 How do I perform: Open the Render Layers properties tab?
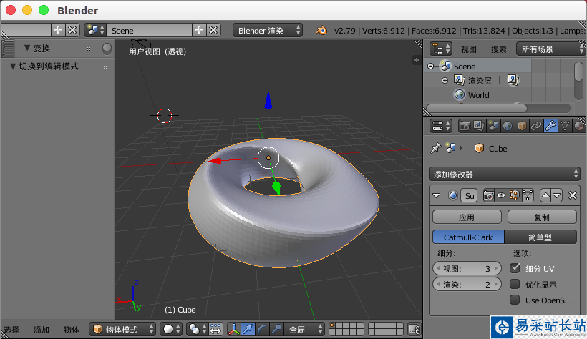tap(479, 126)
